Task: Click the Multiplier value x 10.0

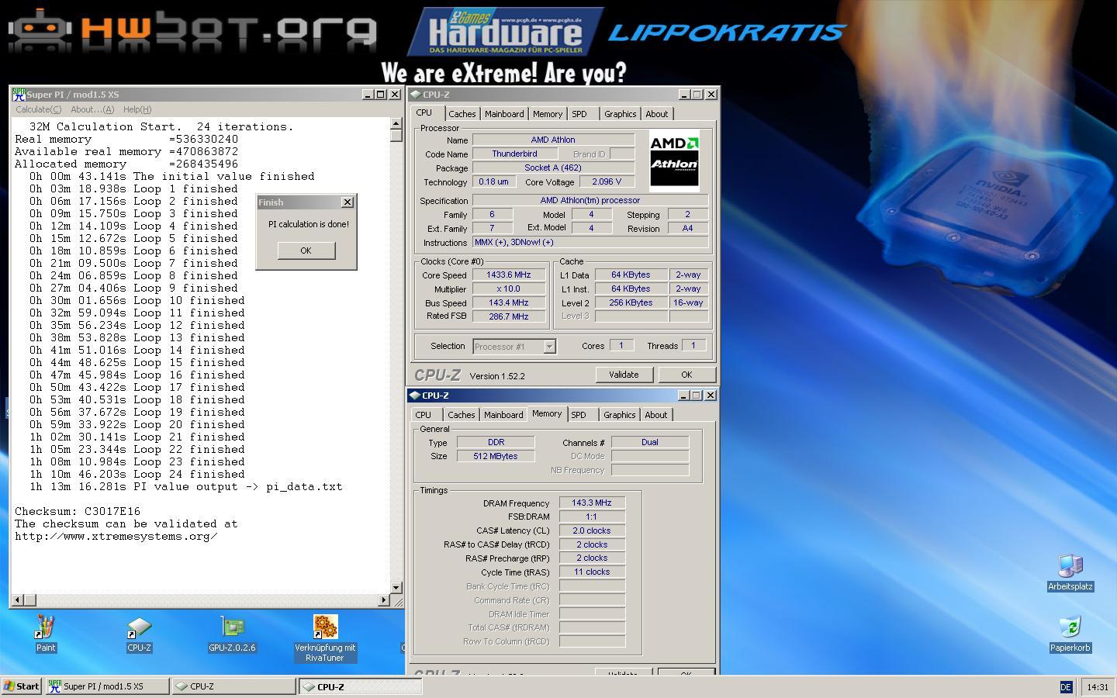Action: 509,289
